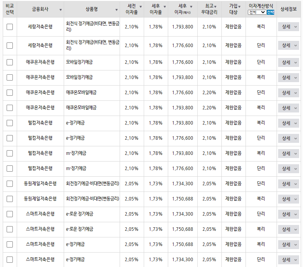Check 세람저축은행 복리 row compare box
Image resolution: width=303 pixels, height=267 pixels.
pos(10,27)
